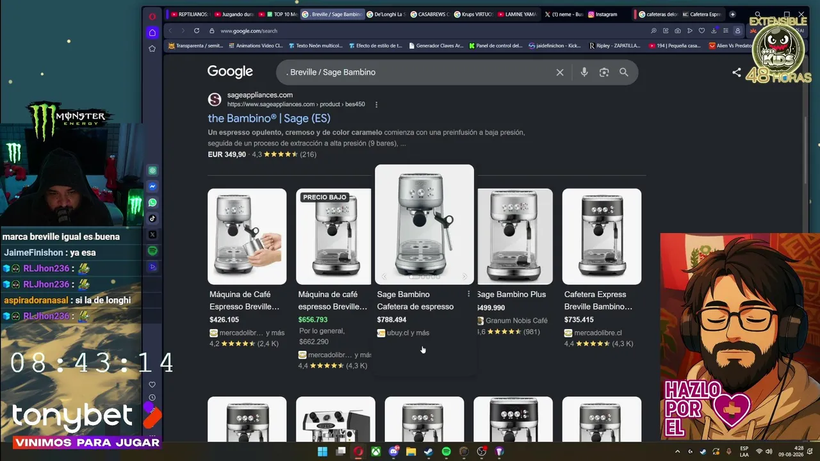Screen dimensions: 820x461
Task: Switch to the LAMINE YAMAL tab
Action: coord(517,14)
